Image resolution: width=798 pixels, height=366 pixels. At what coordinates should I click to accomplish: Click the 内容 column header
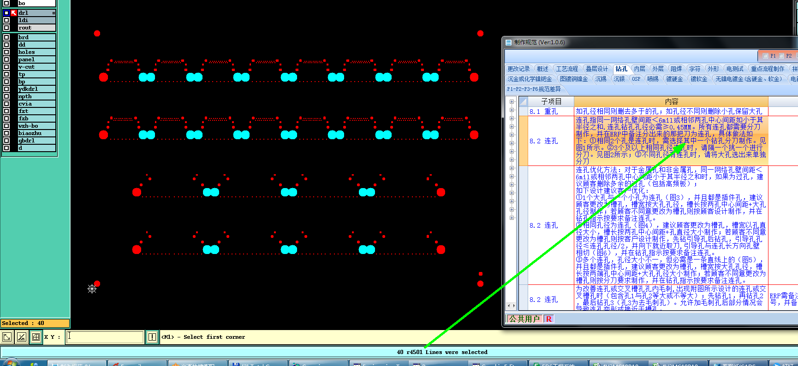pyautogui.click(x=671, y=101)
